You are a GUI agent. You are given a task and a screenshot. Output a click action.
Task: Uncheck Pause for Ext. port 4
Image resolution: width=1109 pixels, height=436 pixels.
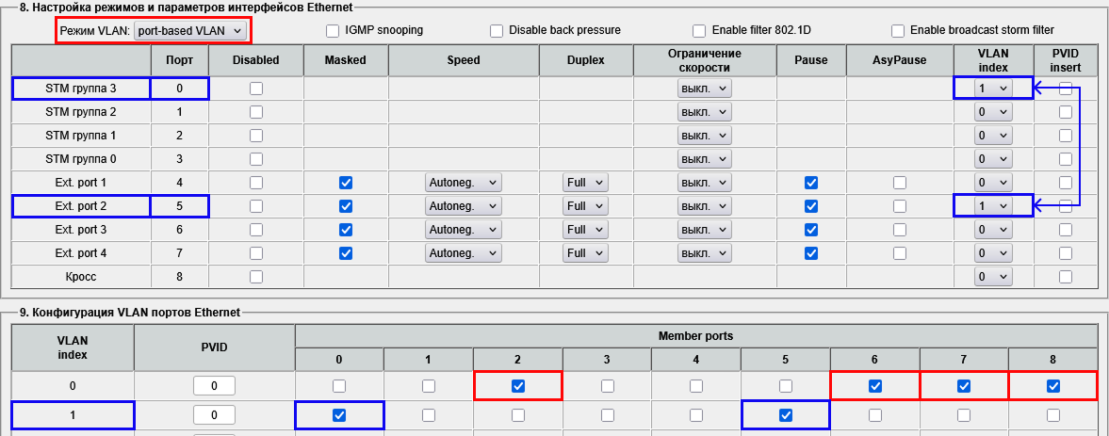[x=811, y=253]
